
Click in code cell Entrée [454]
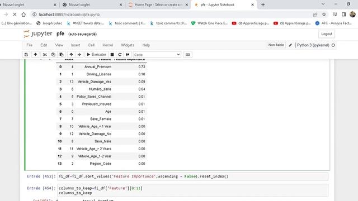coord(192,190)
